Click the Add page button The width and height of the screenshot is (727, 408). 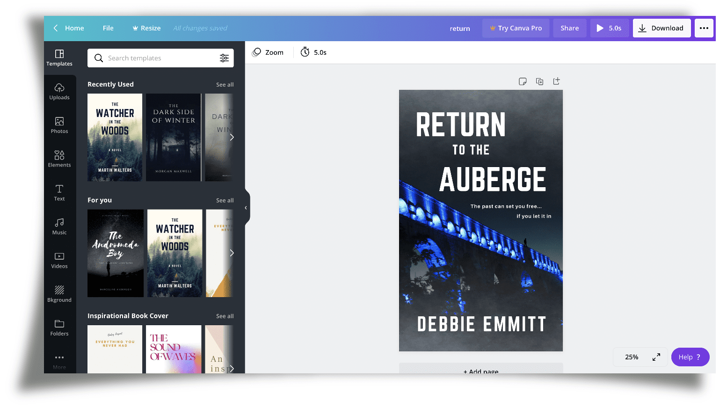(x=481, y=369)
